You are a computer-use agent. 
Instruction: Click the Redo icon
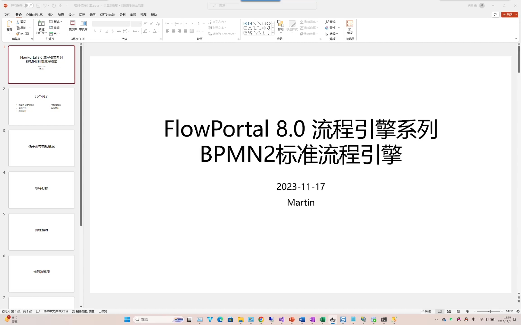click(54, 5)
